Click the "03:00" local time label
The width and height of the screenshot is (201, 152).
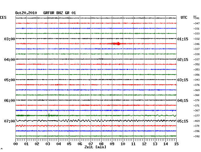[10, 39]
